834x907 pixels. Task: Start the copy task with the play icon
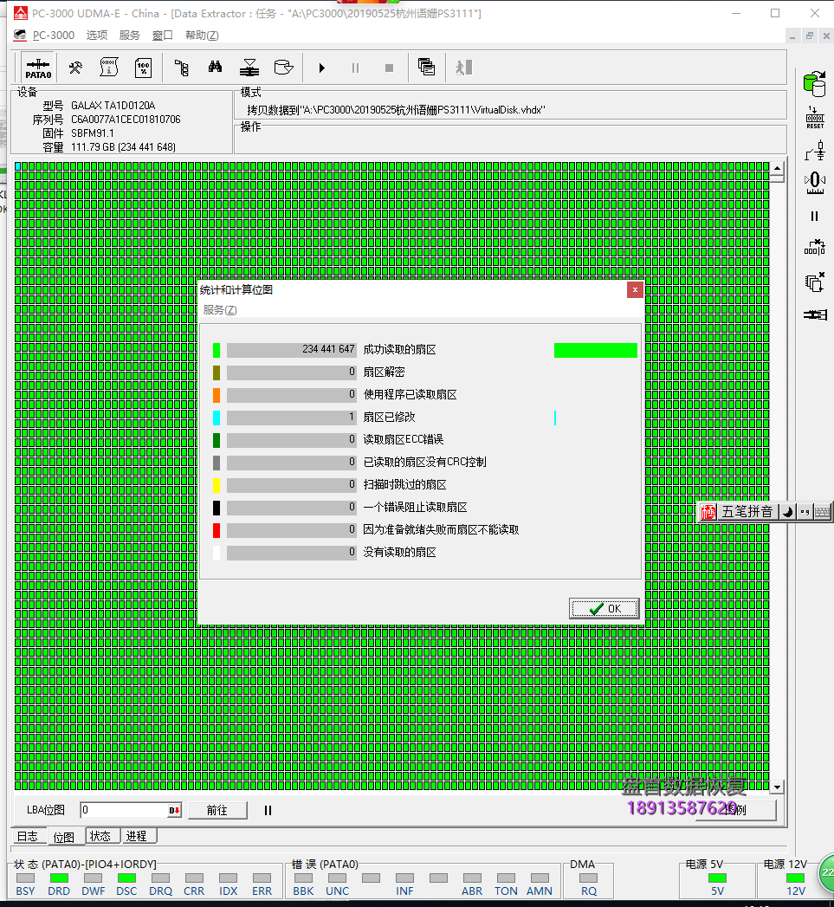[321, 68]
